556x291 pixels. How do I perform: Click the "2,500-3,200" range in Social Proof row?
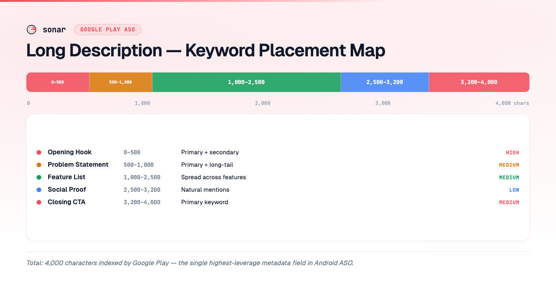tap(142, 190)
